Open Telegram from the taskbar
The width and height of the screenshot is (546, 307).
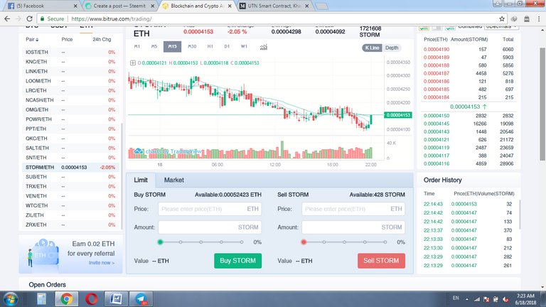coord(141,299)
